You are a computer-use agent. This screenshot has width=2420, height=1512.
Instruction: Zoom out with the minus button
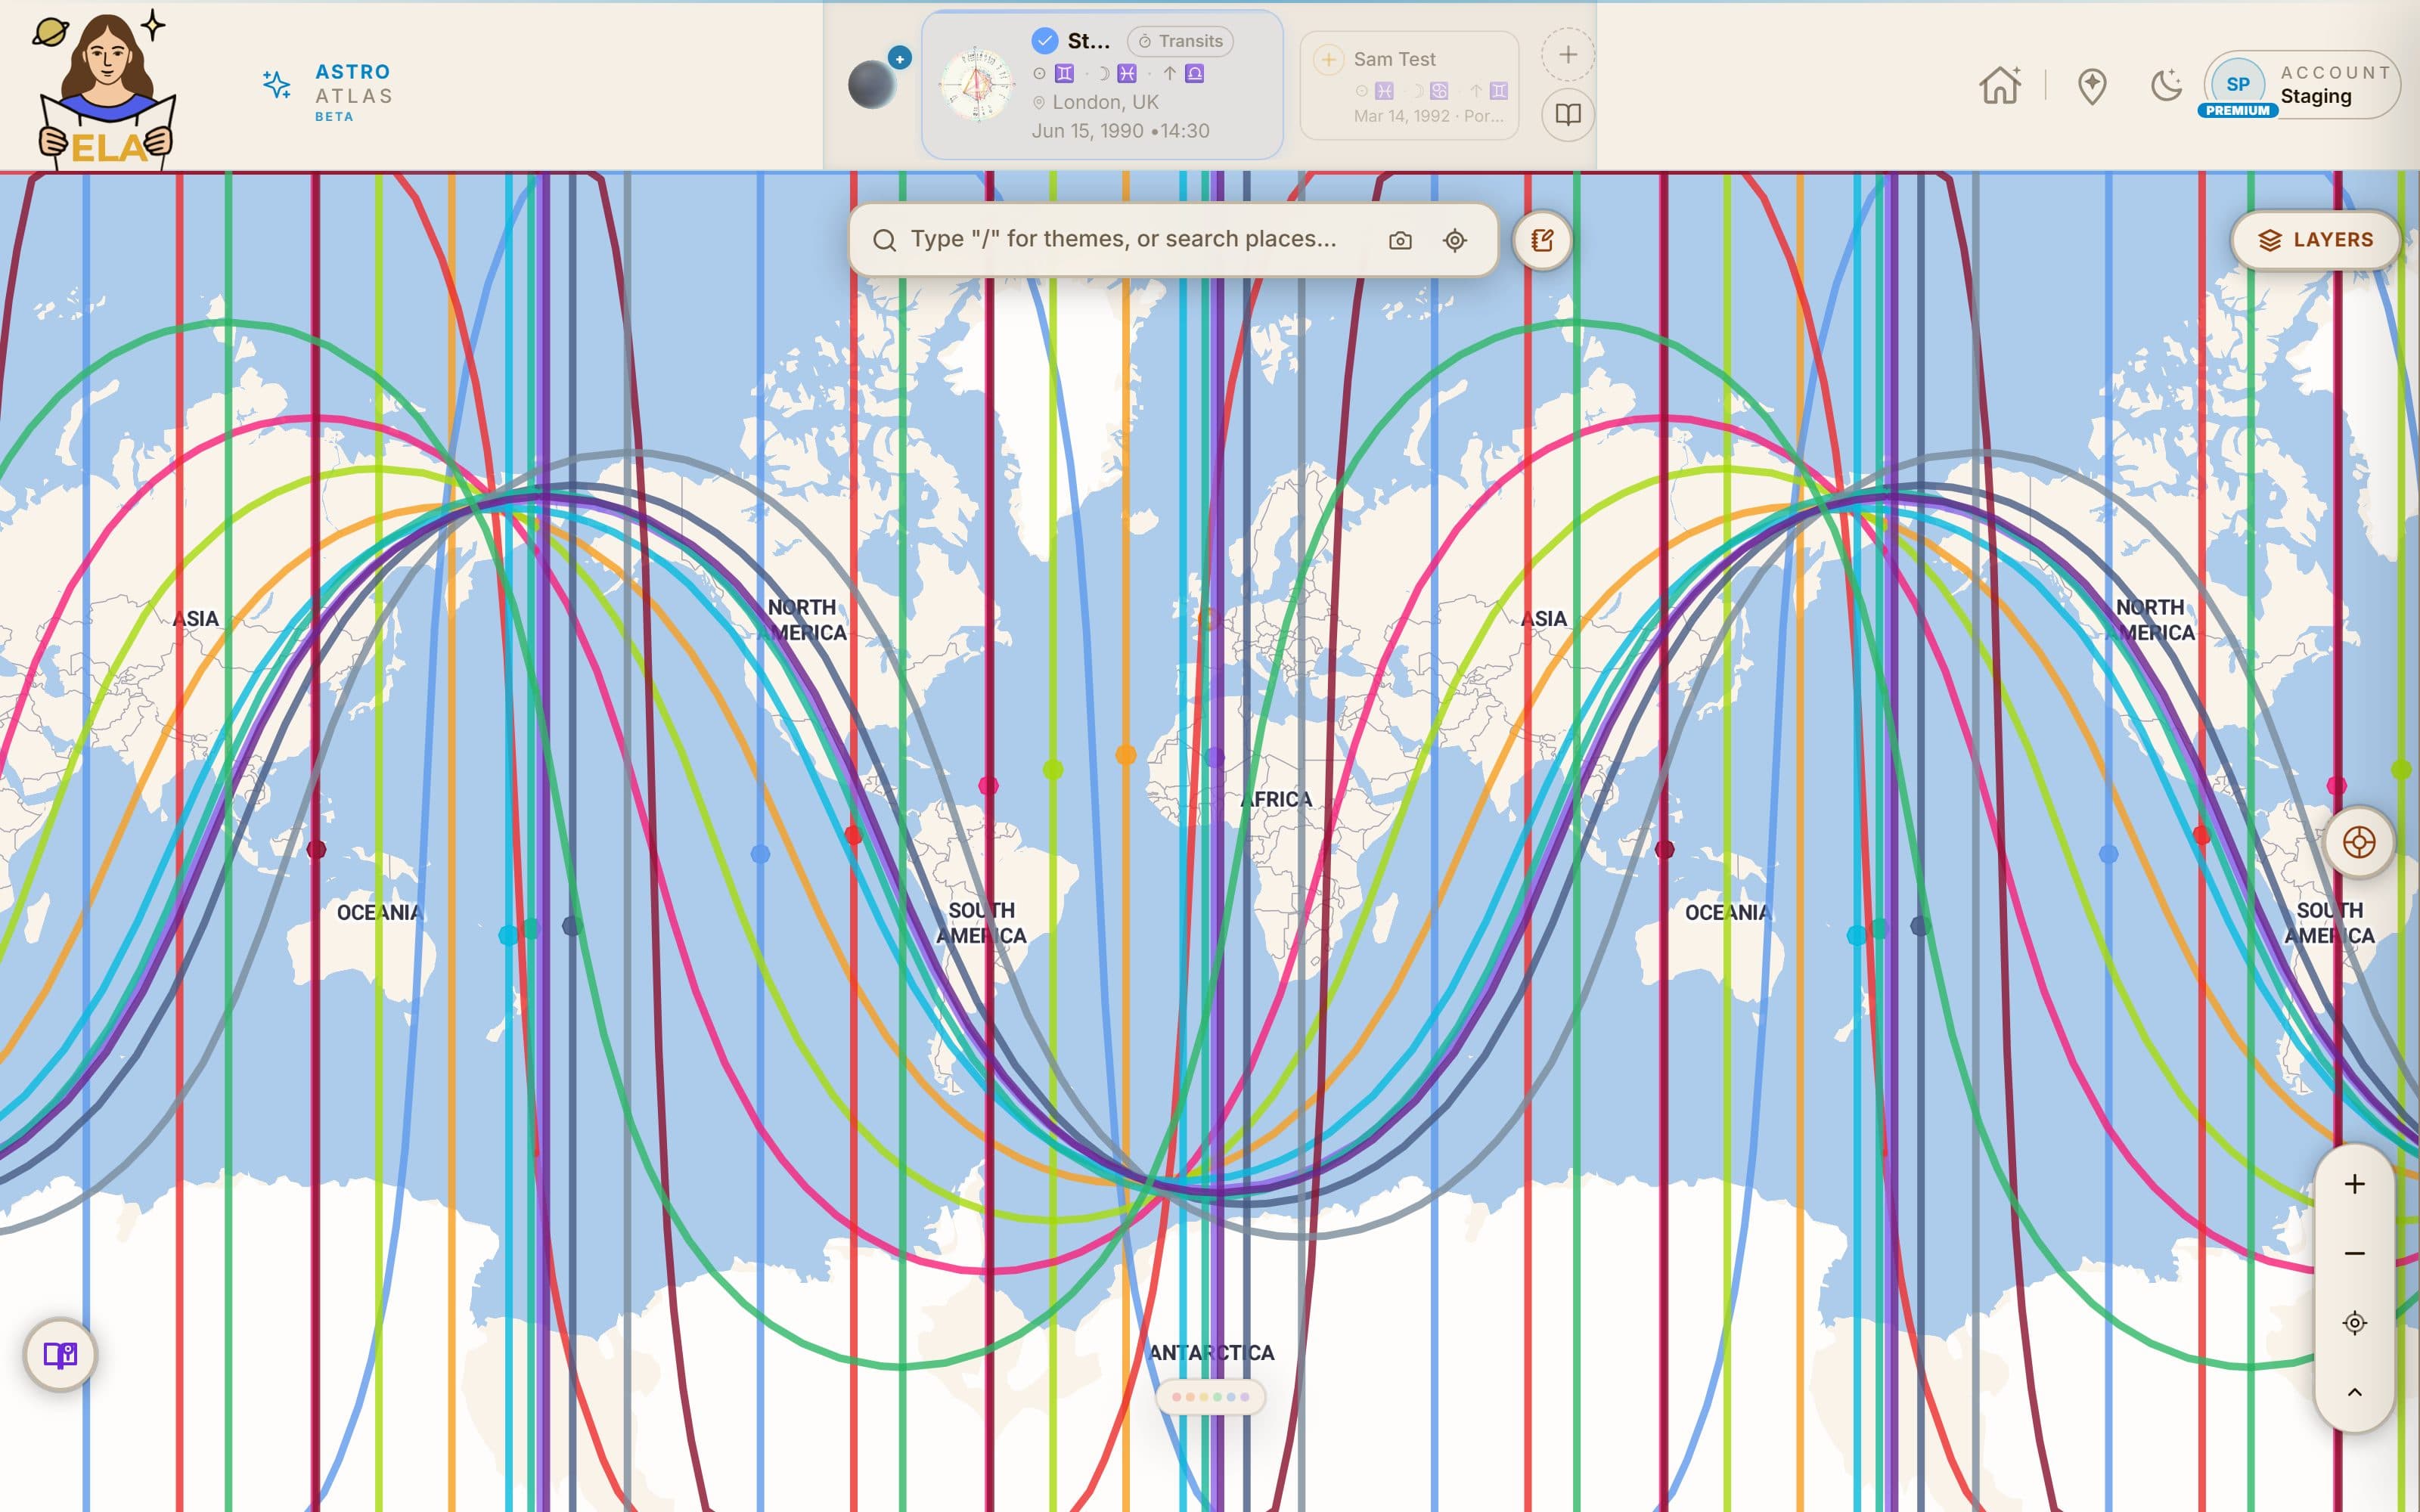[2355, 1253]
